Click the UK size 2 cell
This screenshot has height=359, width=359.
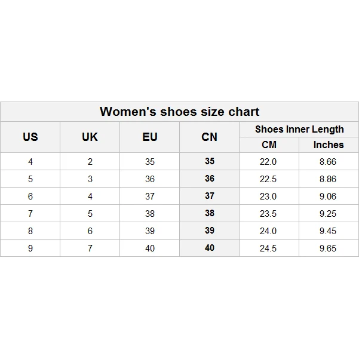(x=90, y=162)
